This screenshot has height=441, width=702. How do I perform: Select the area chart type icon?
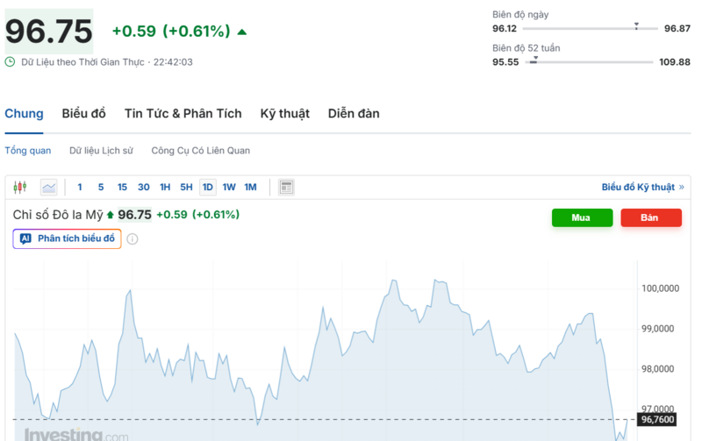pos(48,187)
